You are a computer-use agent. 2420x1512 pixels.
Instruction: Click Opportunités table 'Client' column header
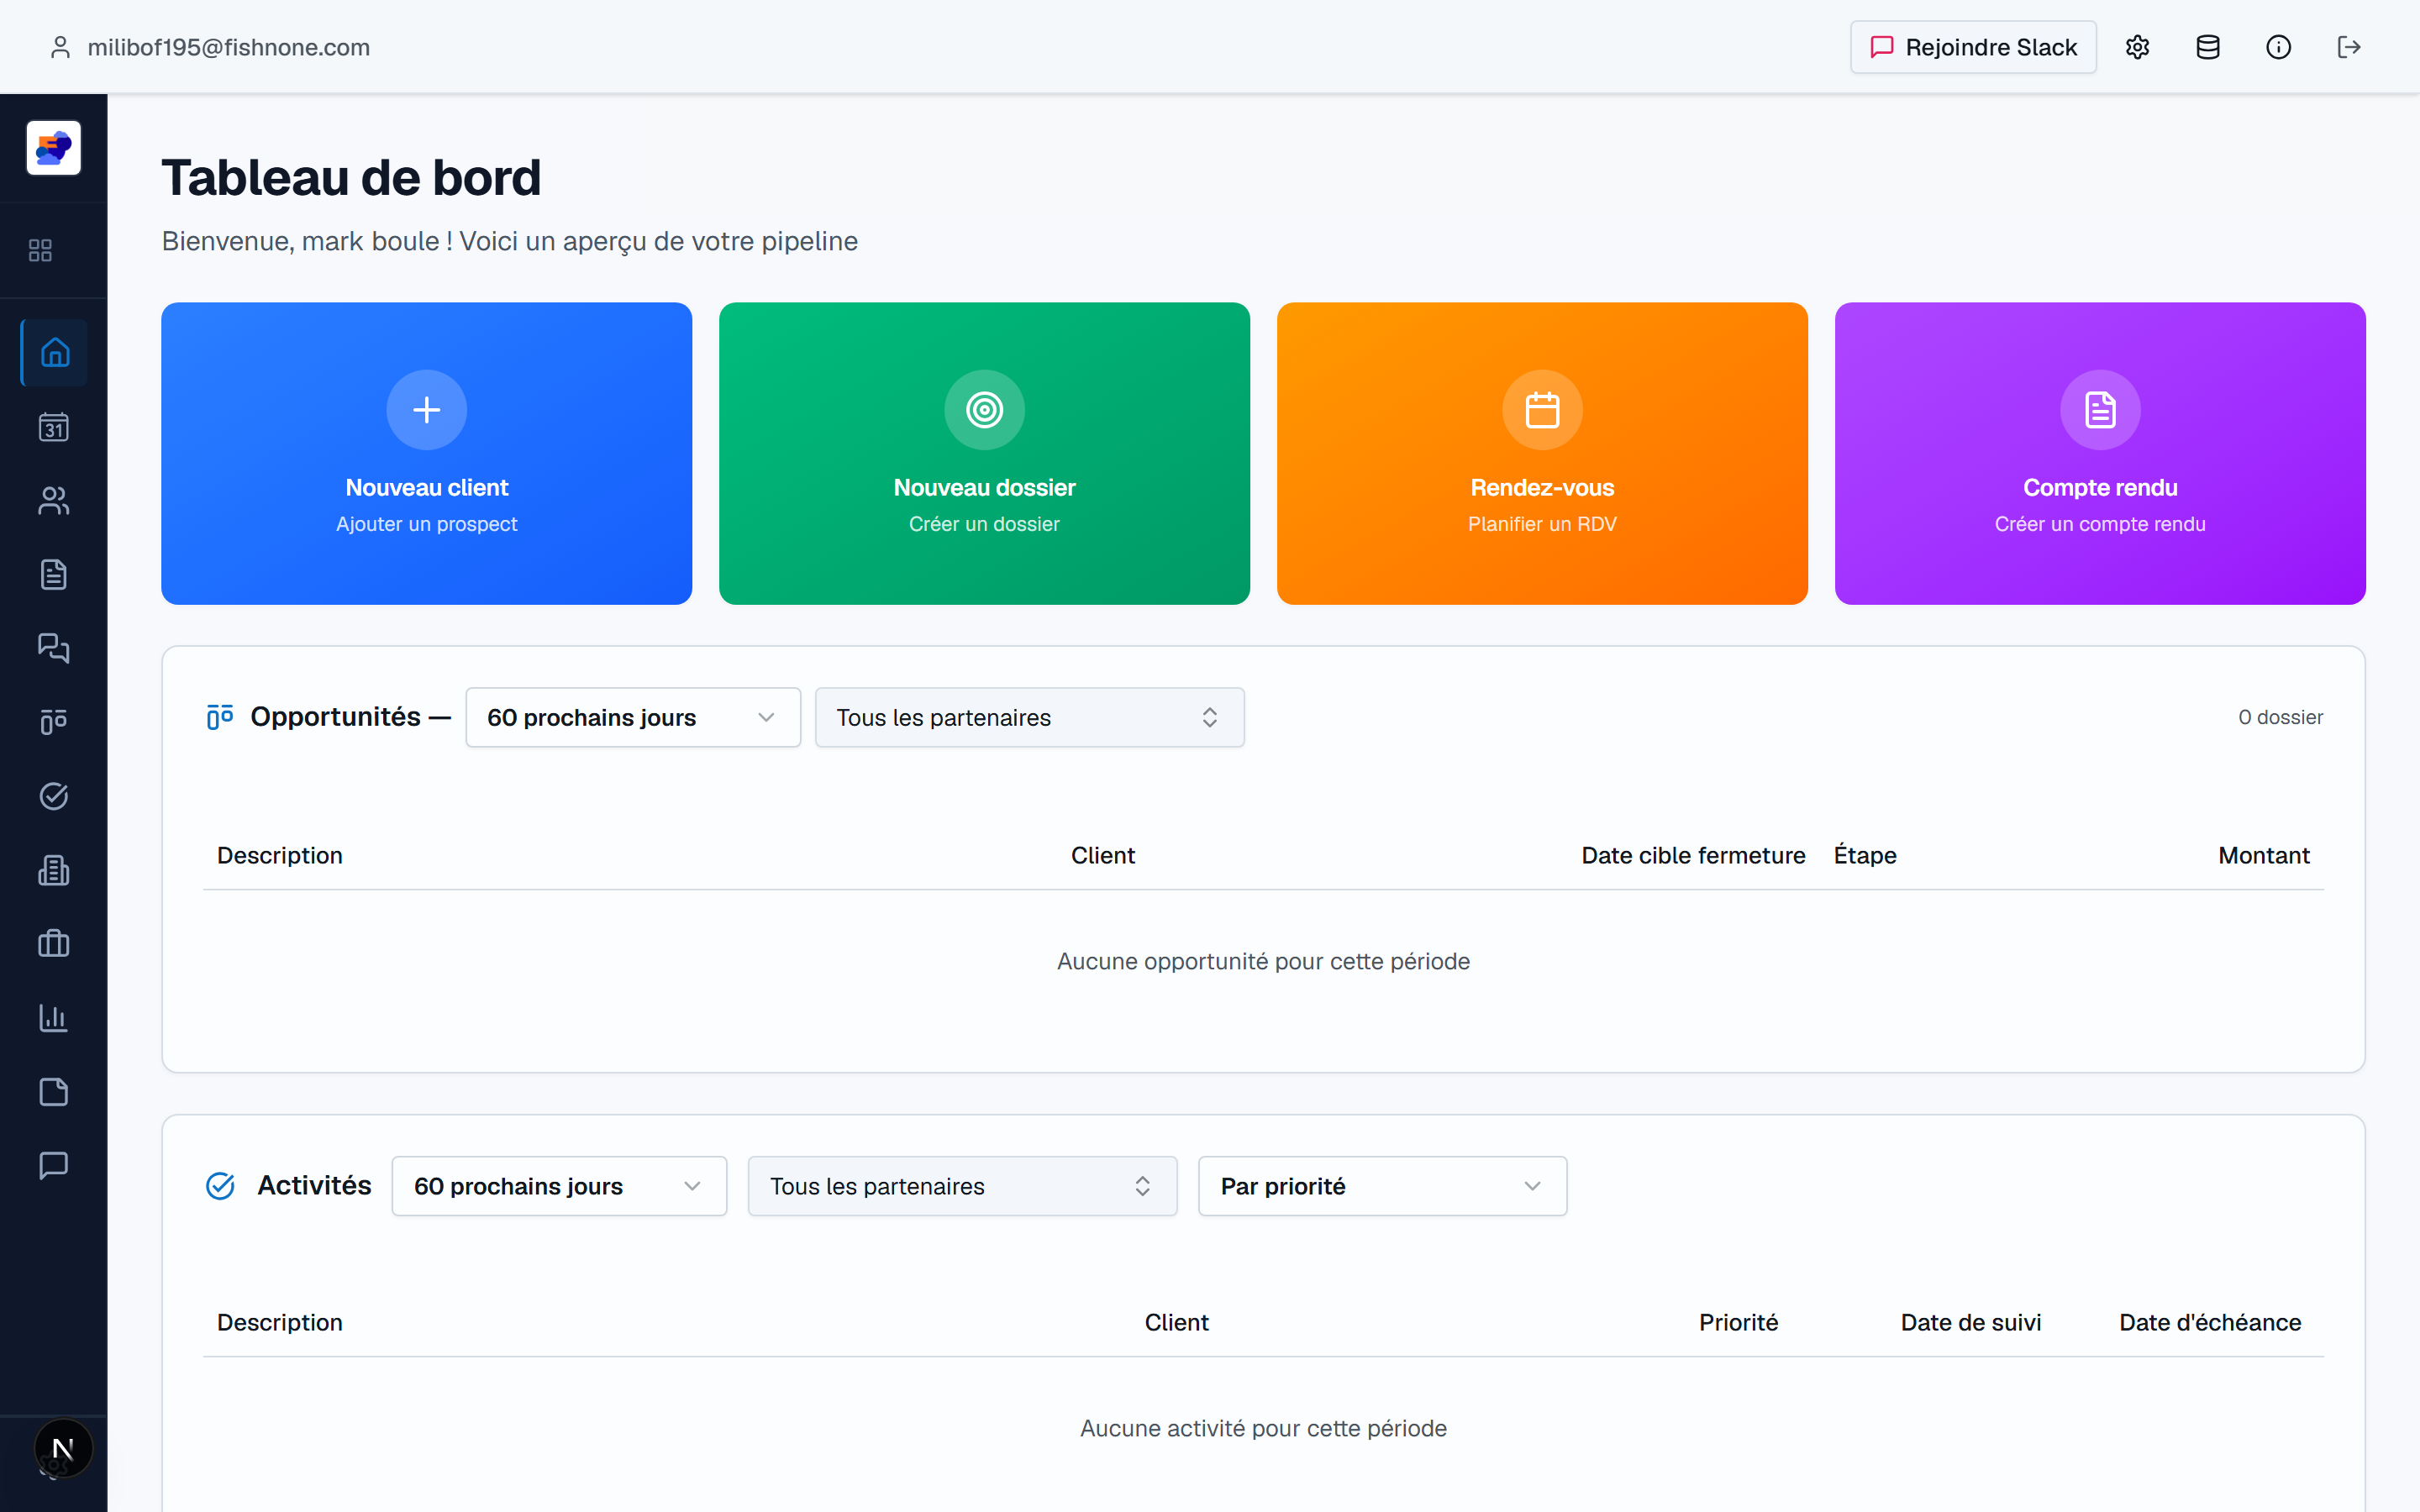(x=1103, y=856)
